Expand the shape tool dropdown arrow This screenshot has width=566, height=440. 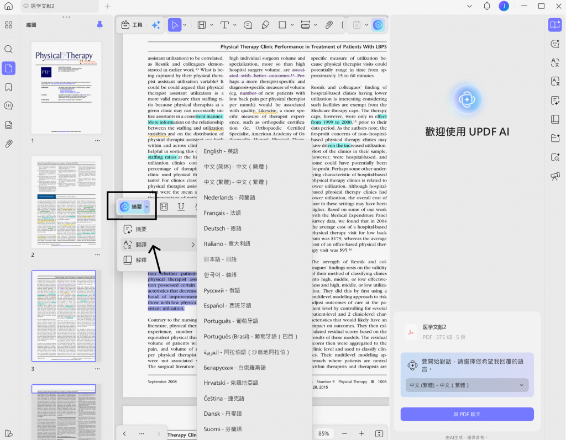coord(292,25)
